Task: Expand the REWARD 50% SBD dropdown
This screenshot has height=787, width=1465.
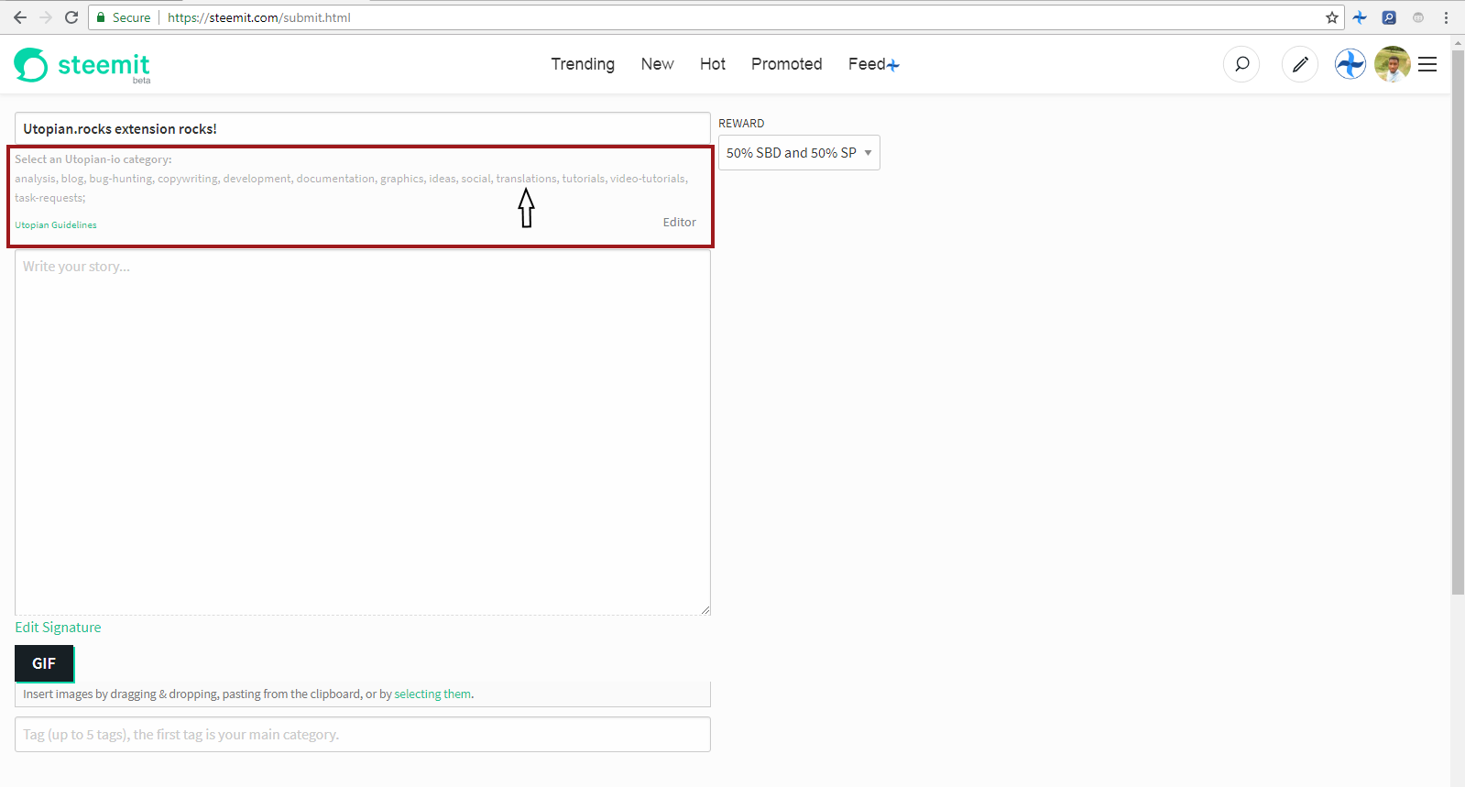Action: 799,153
